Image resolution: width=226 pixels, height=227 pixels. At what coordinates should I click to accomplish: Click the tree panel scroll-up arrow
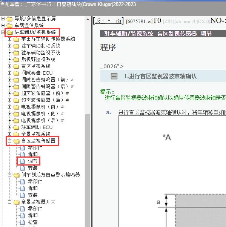88,19
